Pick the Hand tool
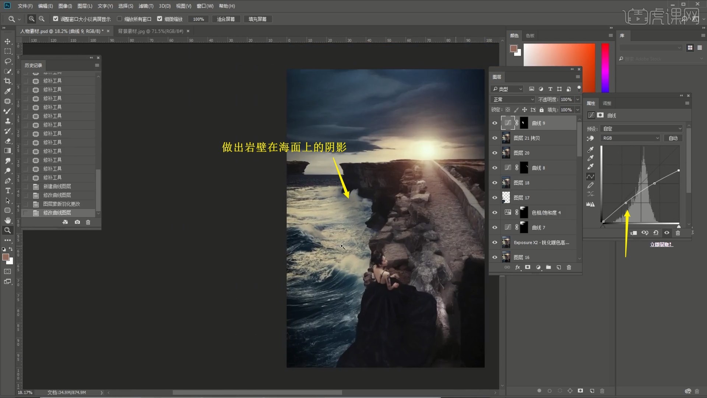The width and height of the screenshot is (707, 398). [7, 220]
